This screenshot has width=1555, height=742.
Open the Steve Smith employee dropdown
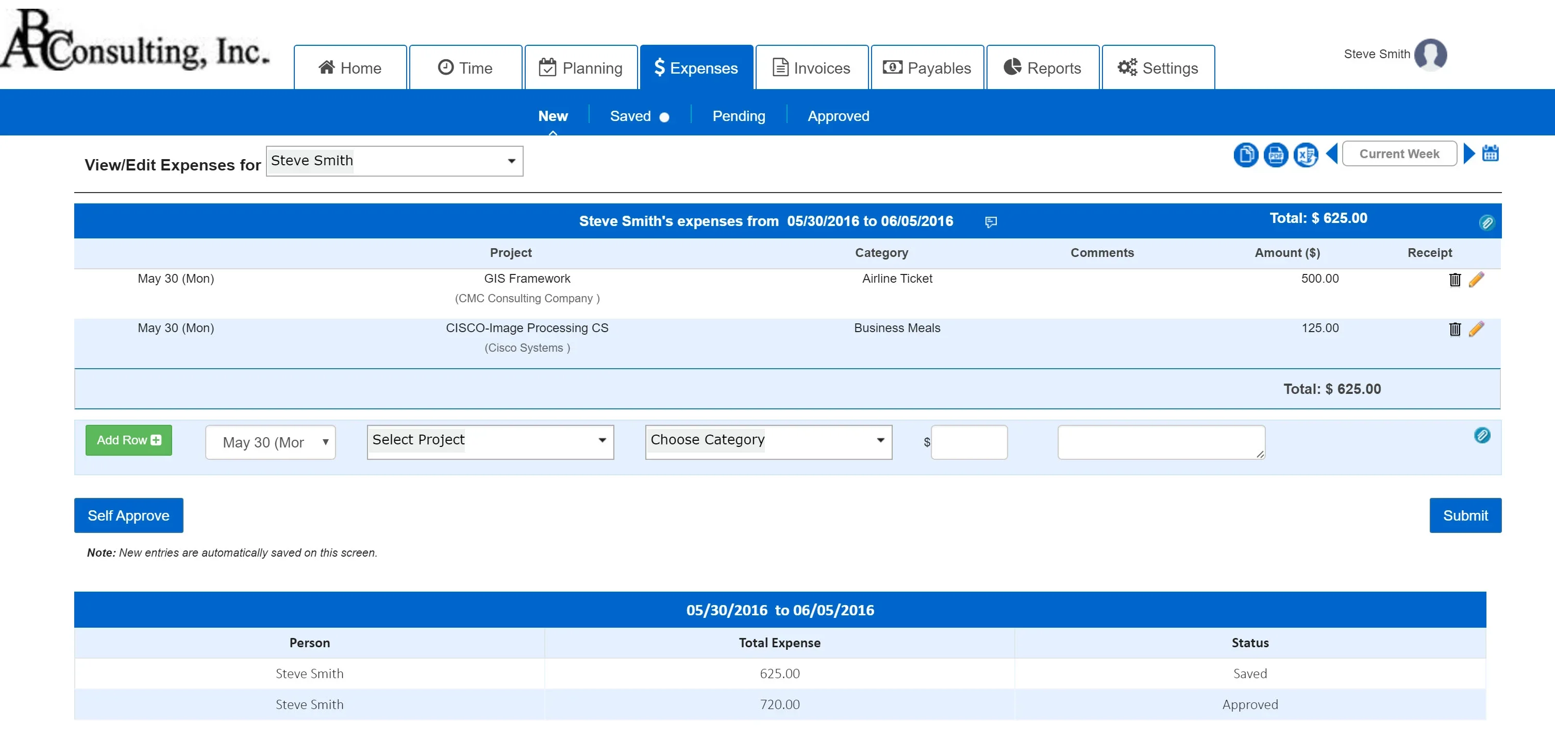(x=394, y=161)
